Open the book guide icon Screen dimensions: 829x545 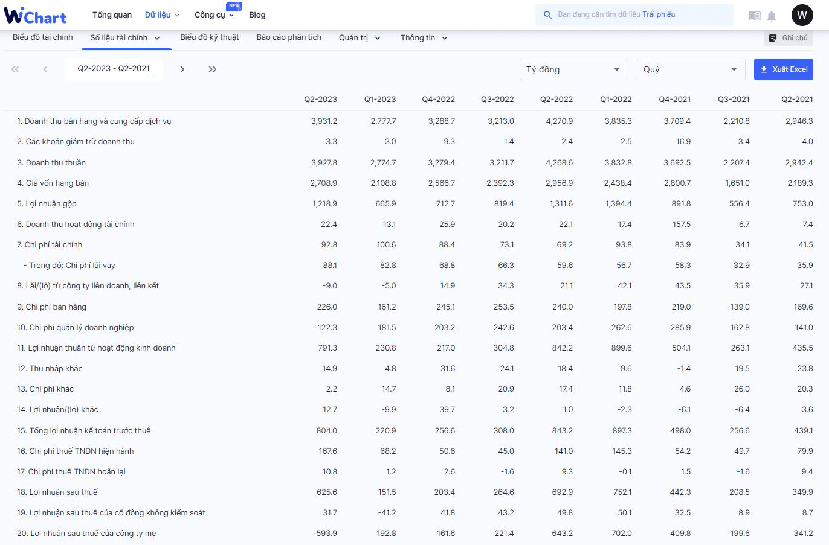pyautogui.click(x=754, y=16)
